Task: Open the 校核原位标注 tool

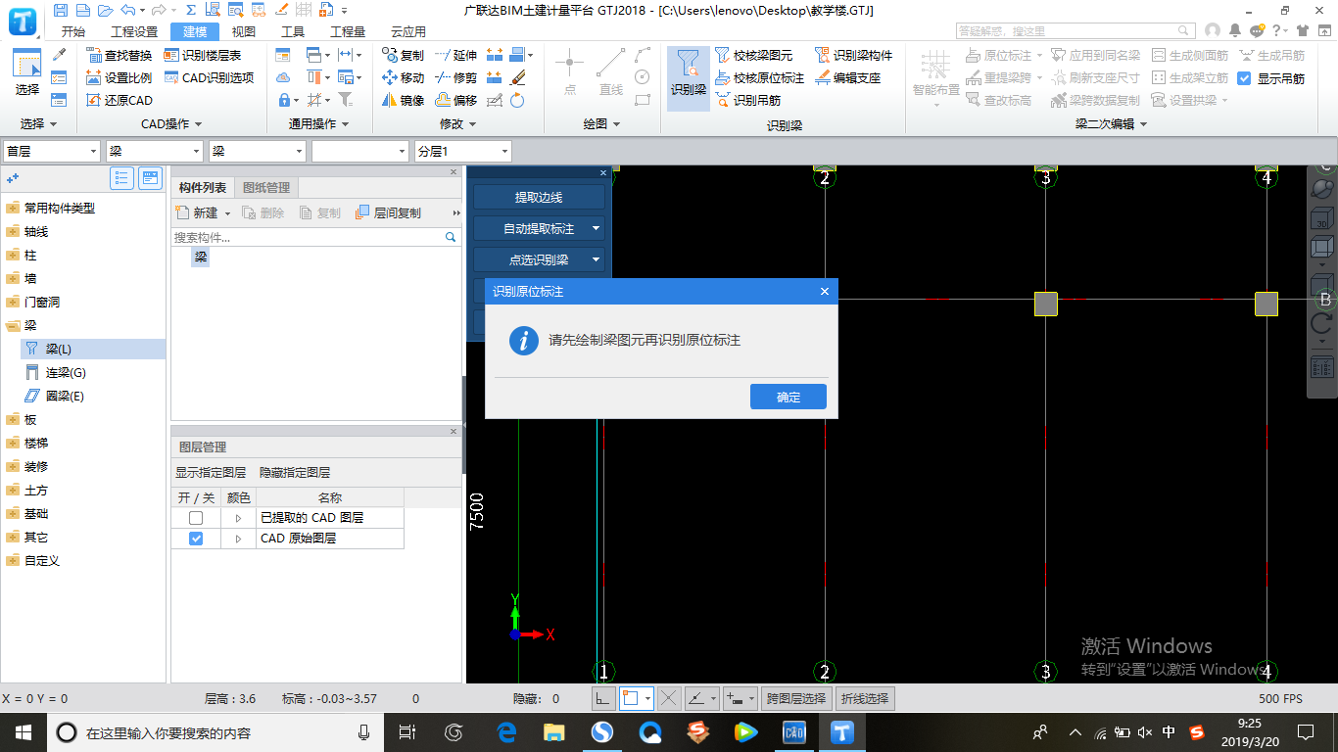Action: pos(759,77)
